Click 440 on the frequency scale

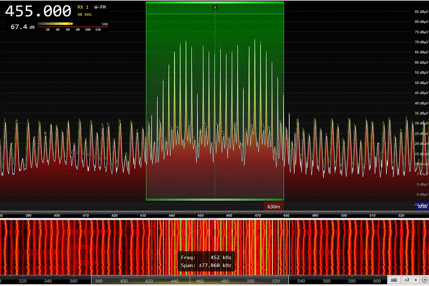click(172, 216)
